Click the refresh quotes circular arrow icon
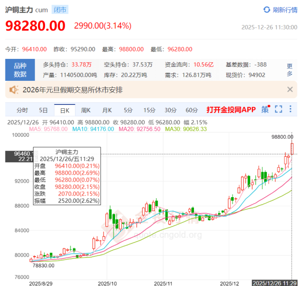The width and height of the screenshot is (300, 286). pyautogui.click(x=266, y=9)
